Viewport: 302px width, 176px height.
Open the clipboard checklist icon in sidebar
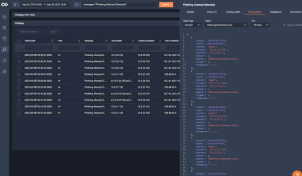(x=4, y=38)
